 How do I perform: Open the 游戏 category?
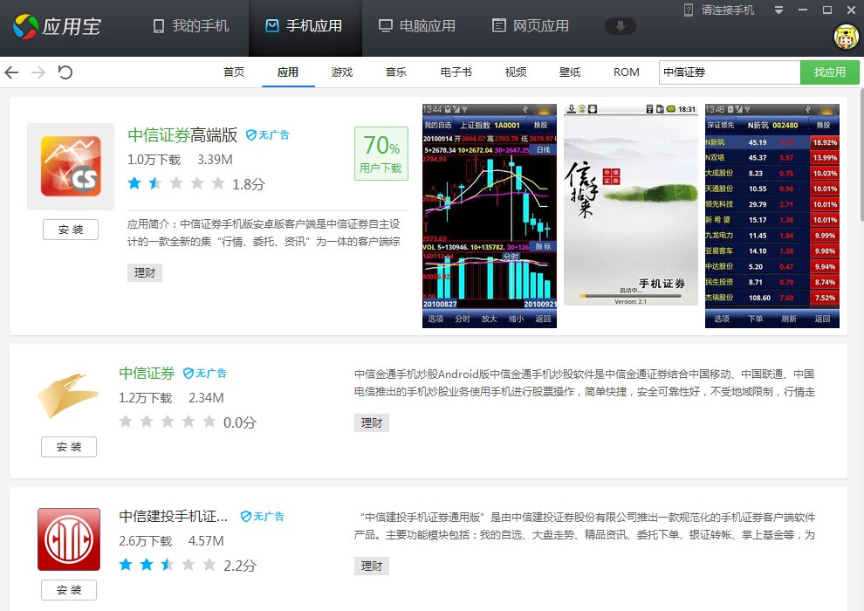pyautogui.click(x=342, y=72)
